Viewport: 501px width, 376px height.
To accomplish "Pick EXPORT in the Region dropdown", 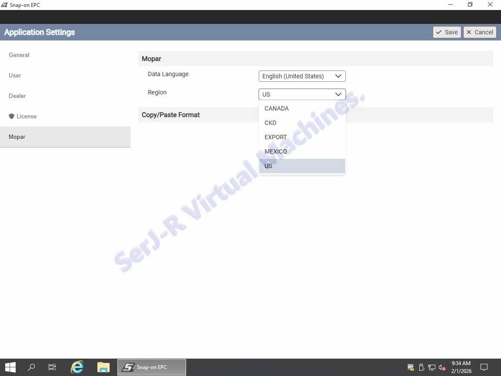I will click(x=276, y=137).
